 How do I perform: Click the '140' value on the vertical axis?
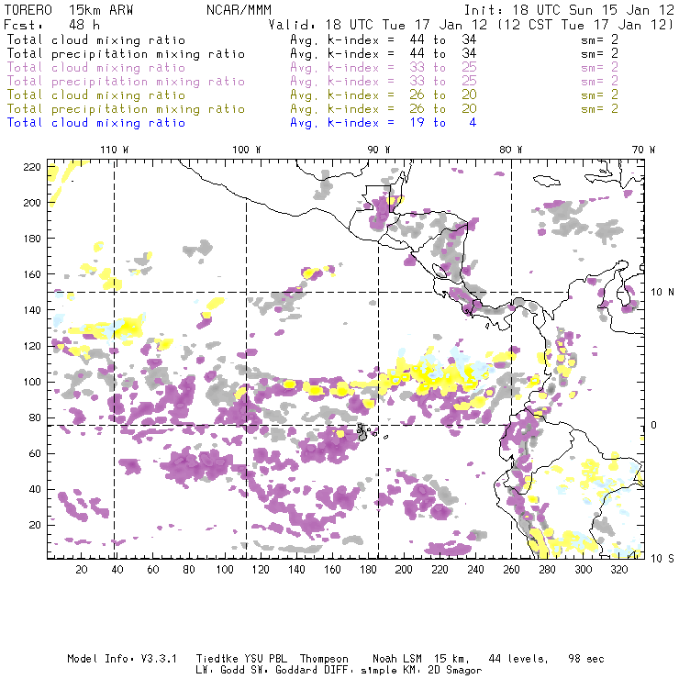tap(32, 310)
